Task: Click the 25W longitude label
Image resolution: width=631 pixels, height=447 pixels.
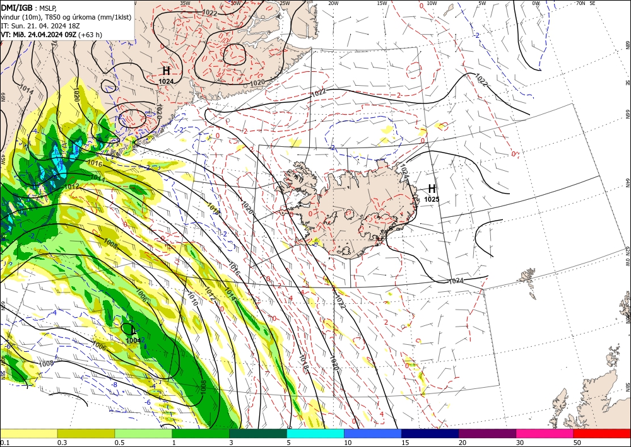Action: tap(285, 3)
